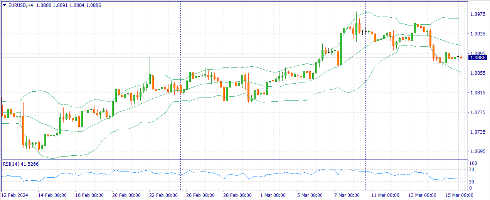Click the RSI 100 scale label
The height and width of the screenshot is (200, 490).
coord(473,163)
